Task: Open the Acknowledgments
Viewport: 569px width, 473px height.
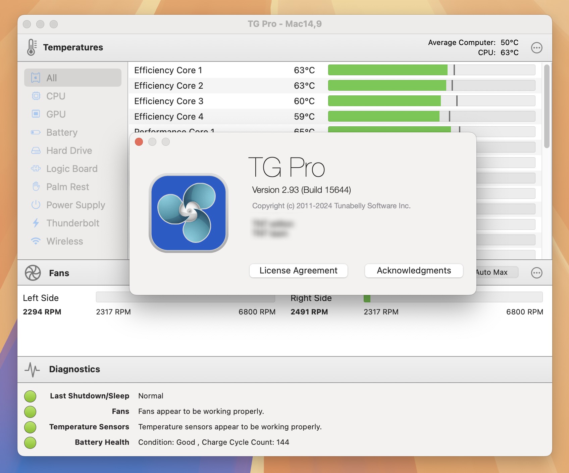Action: coord(414,270)
